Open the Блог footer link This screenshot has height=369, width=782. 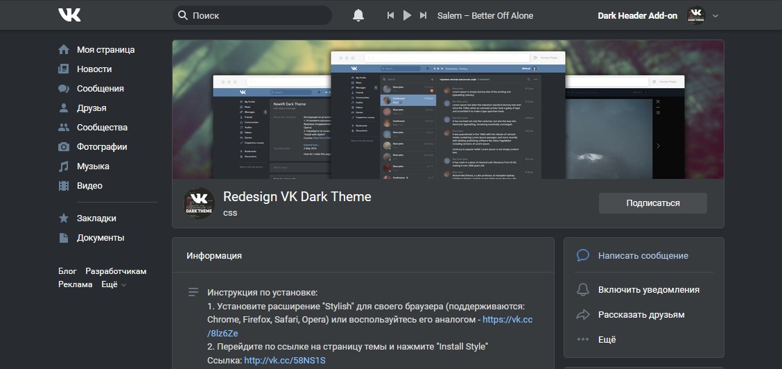pyautogui.click(x=67, y=271)
